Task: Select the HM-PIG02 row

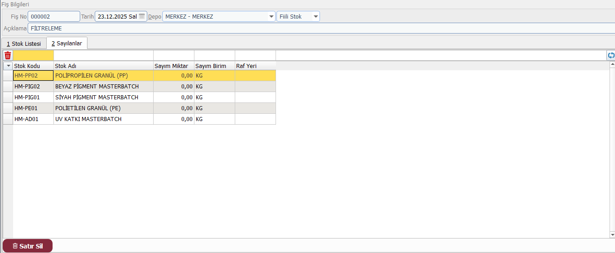Action: tap(33, 87)
